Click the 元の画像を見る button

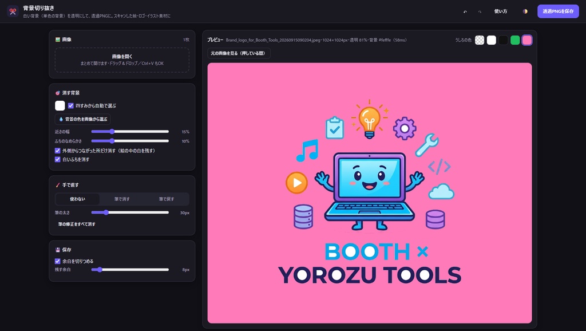coord(239,53)
